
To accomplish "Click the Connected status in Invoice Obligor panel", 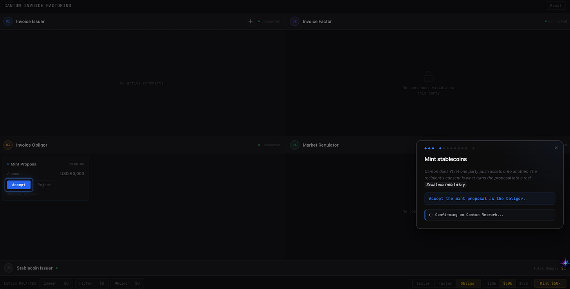I will (x=269, y=145).
